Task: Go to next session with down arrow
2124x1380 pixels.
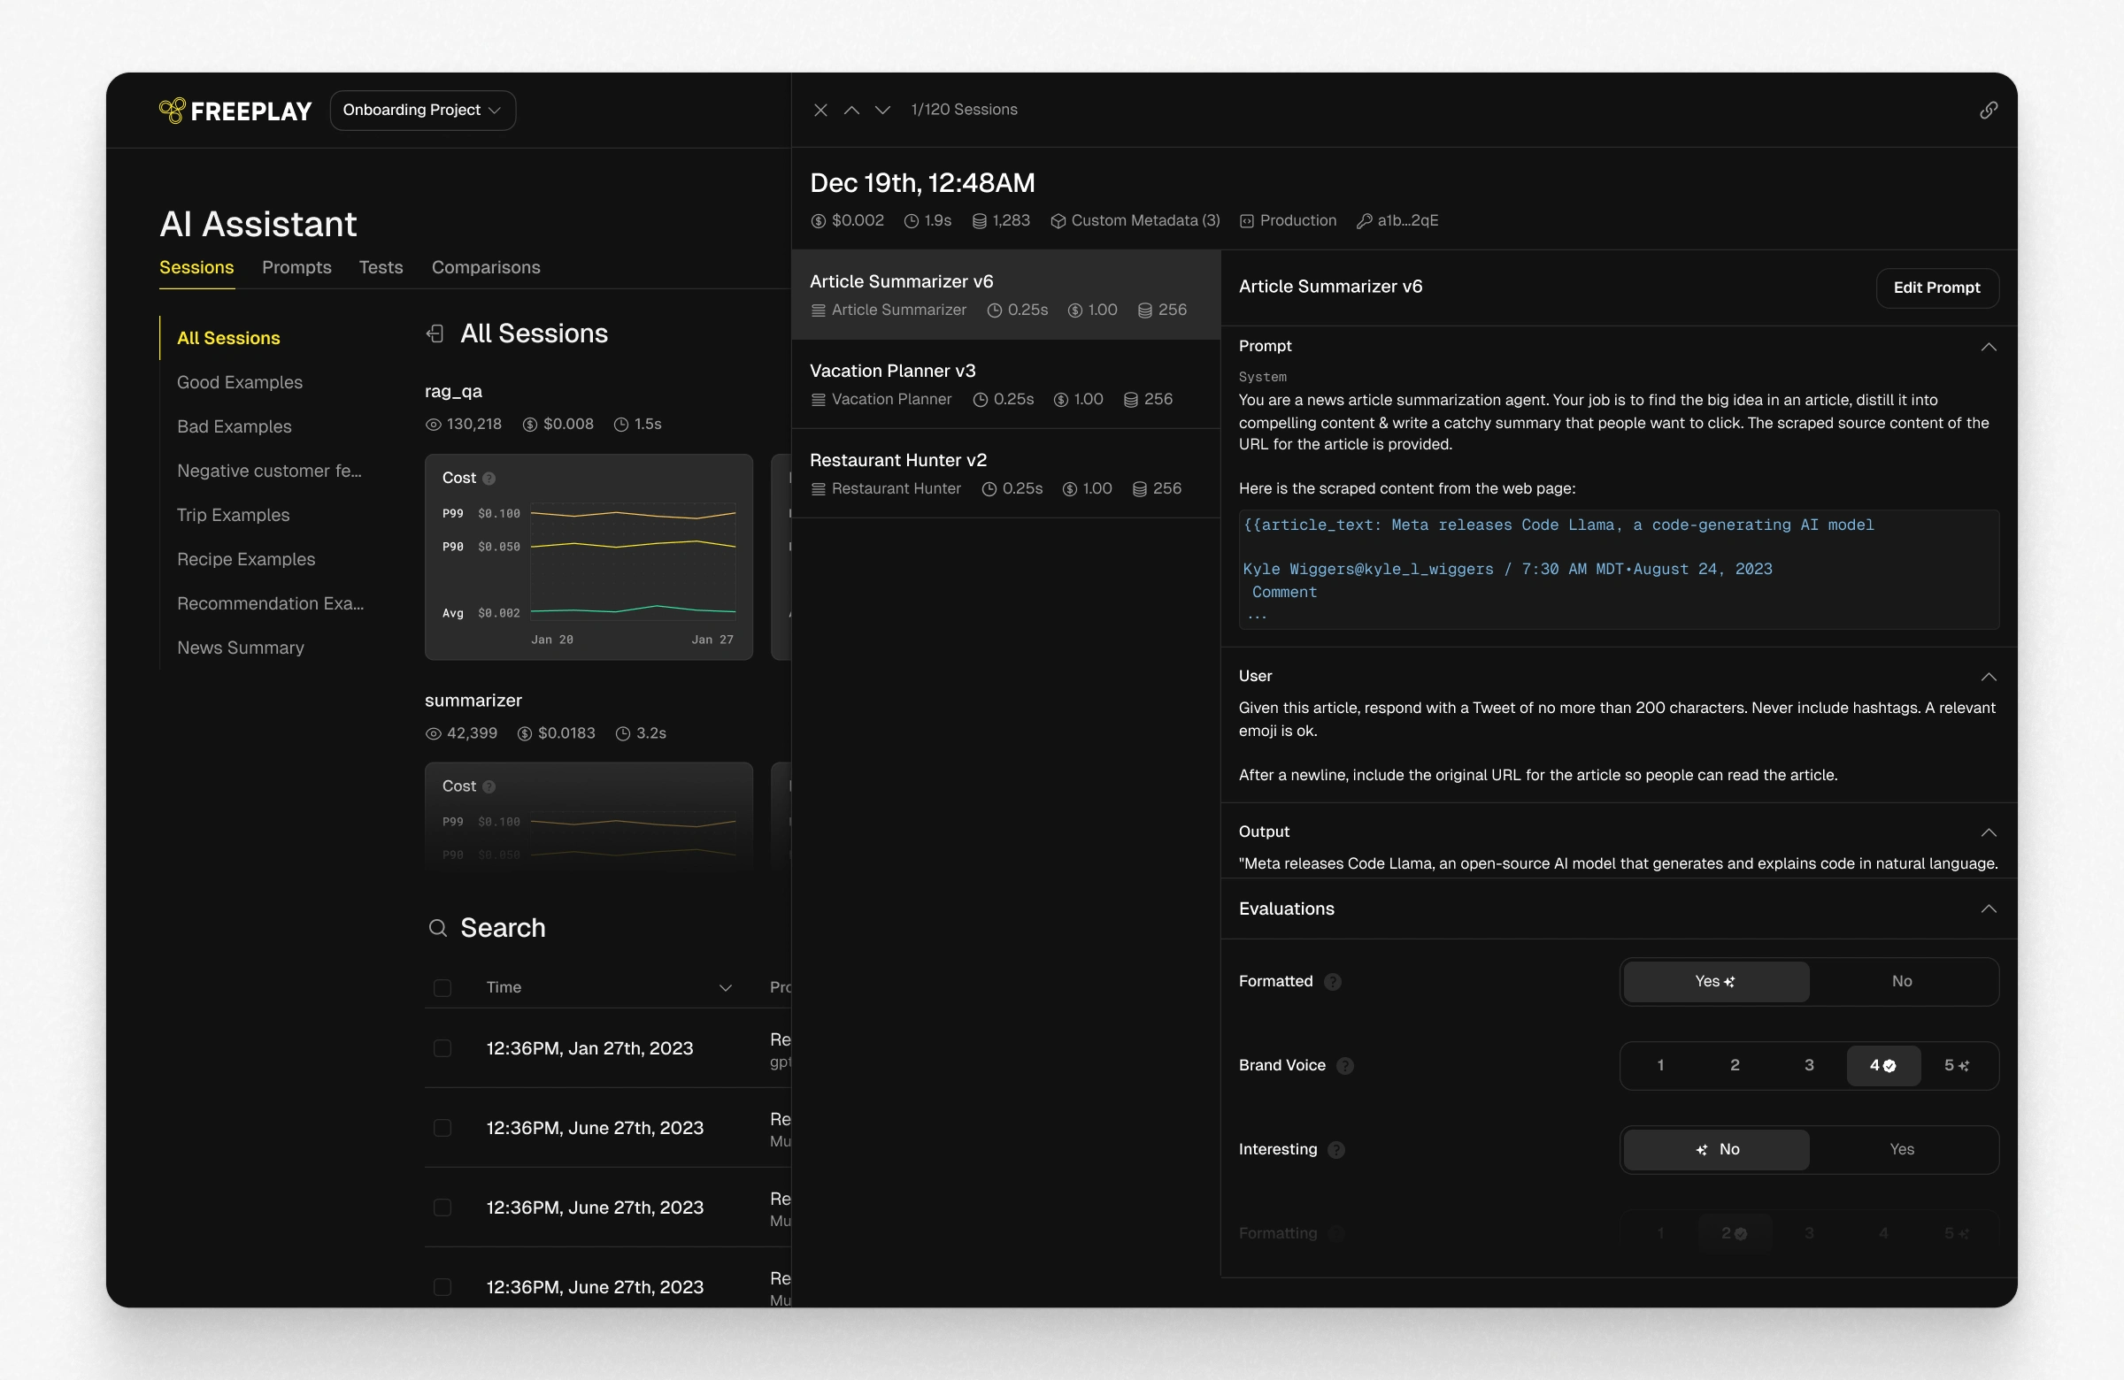Action: pyautogui.click(x=882, y=110)
